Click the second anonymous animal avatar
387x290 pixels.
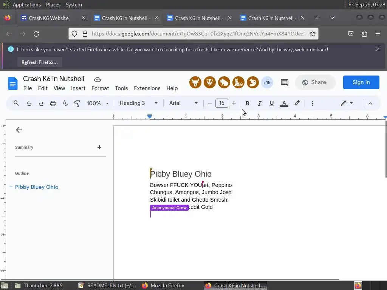tap(209, 82)
